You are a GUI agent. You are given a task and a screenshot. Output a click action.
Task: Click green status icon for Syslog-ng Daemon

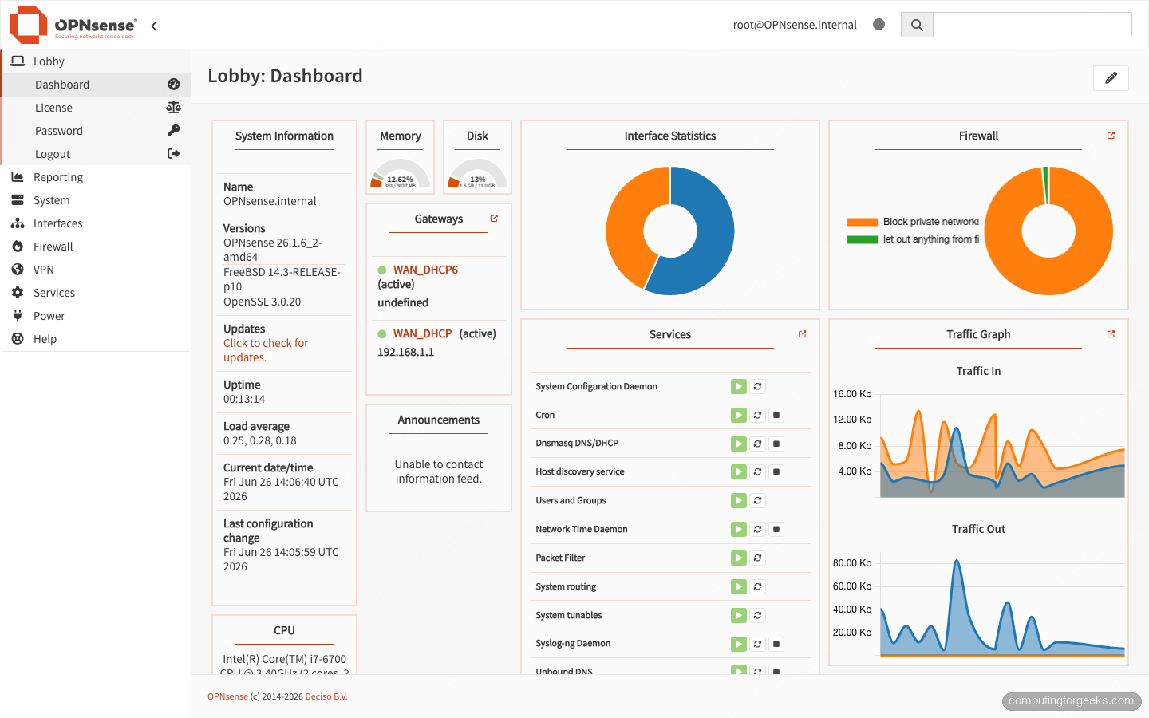pos(739,644)
